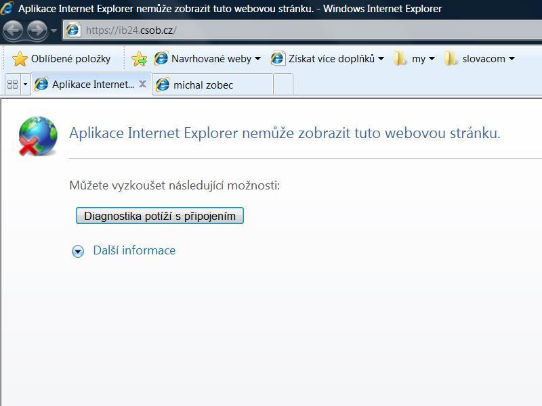Image resolution: width=542 pixels, height=406 pixels.
Task: Click the folder icon for 'my'
Action: 400,58
